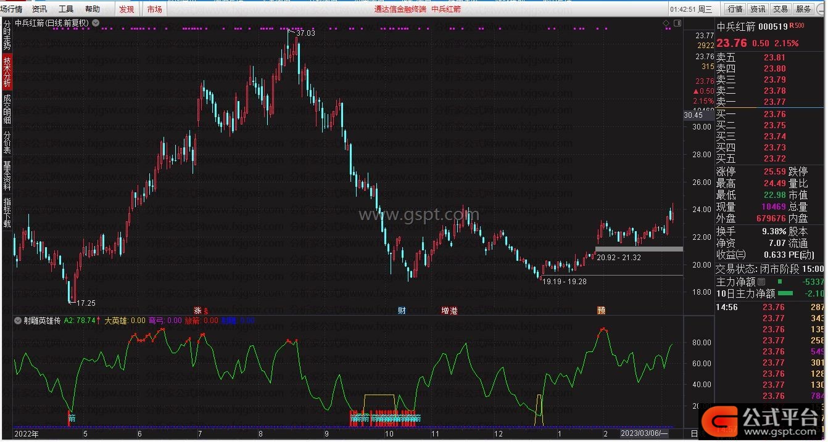Click the 卖三 price 23.79
The height and width of the screenshot is (442, 828).
(x=775, y=80)
